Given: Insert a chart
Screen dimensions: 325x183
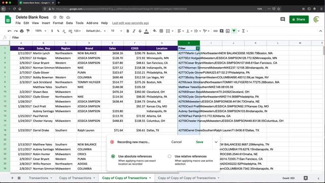Looking at the screenshot, I should coord(227,31).
